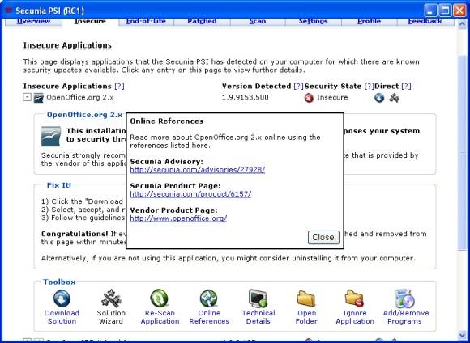This screenshot has height=343, width=470.
Task: Click the Open Folder icon
Action: [x=306, y=299]
